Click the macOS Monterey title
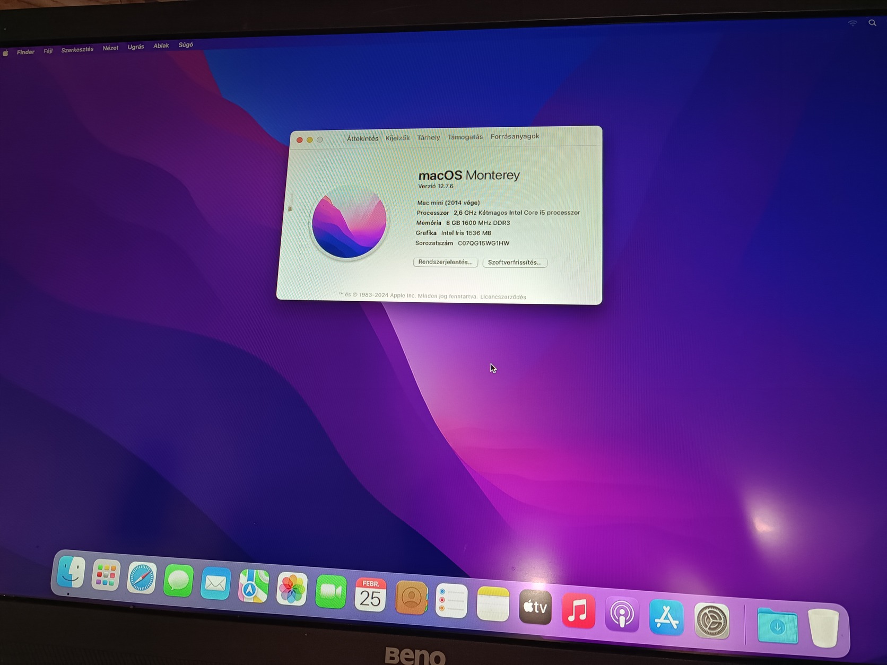The width and height of the screenshot is (887, 665). tap(469, 175)
